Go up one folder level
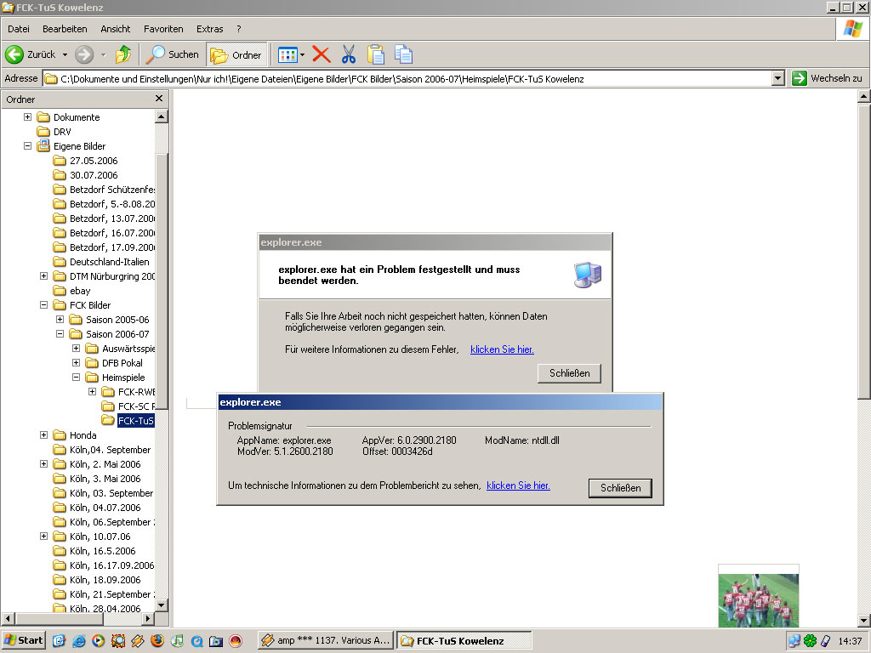 (x=123, y=54)
